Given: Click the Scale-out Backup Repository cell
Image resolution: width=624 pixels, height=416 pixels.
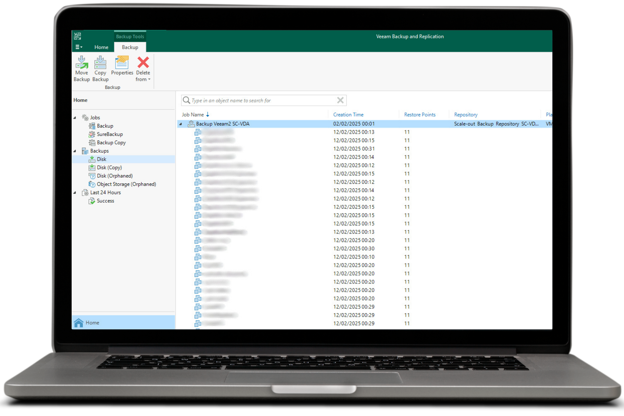Looking at the screenshot, I should pyautogui.click(x=496, y=124).
